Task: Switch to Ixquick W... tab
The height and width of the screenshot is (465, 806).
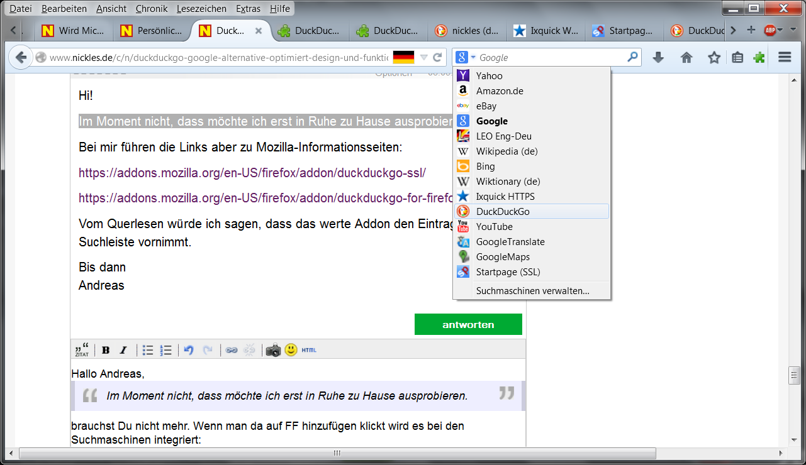Action: [546, 30]
